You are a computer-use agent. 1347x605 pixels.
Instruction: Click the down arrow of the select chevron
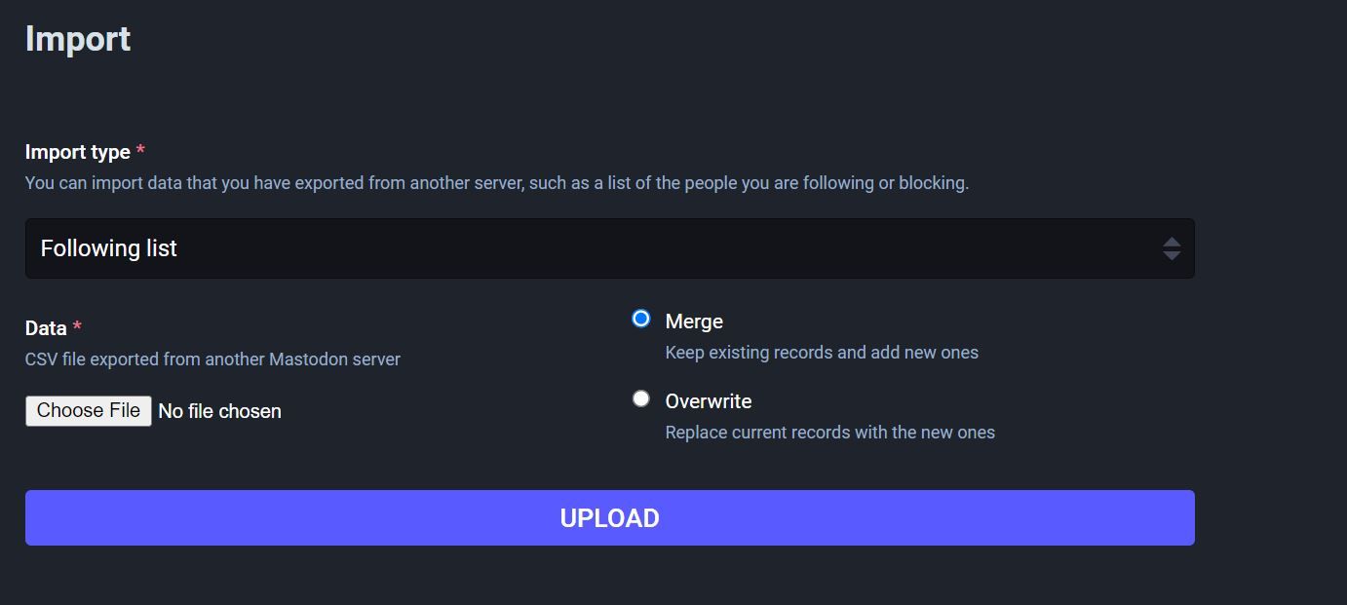click(x=1171, y=254)
